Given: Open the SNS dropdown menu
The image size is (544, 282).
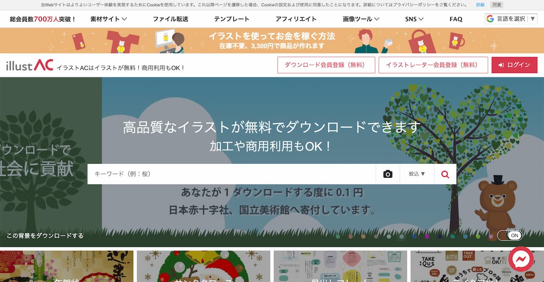Looking at the screenshot, I should tap(414, 19).
